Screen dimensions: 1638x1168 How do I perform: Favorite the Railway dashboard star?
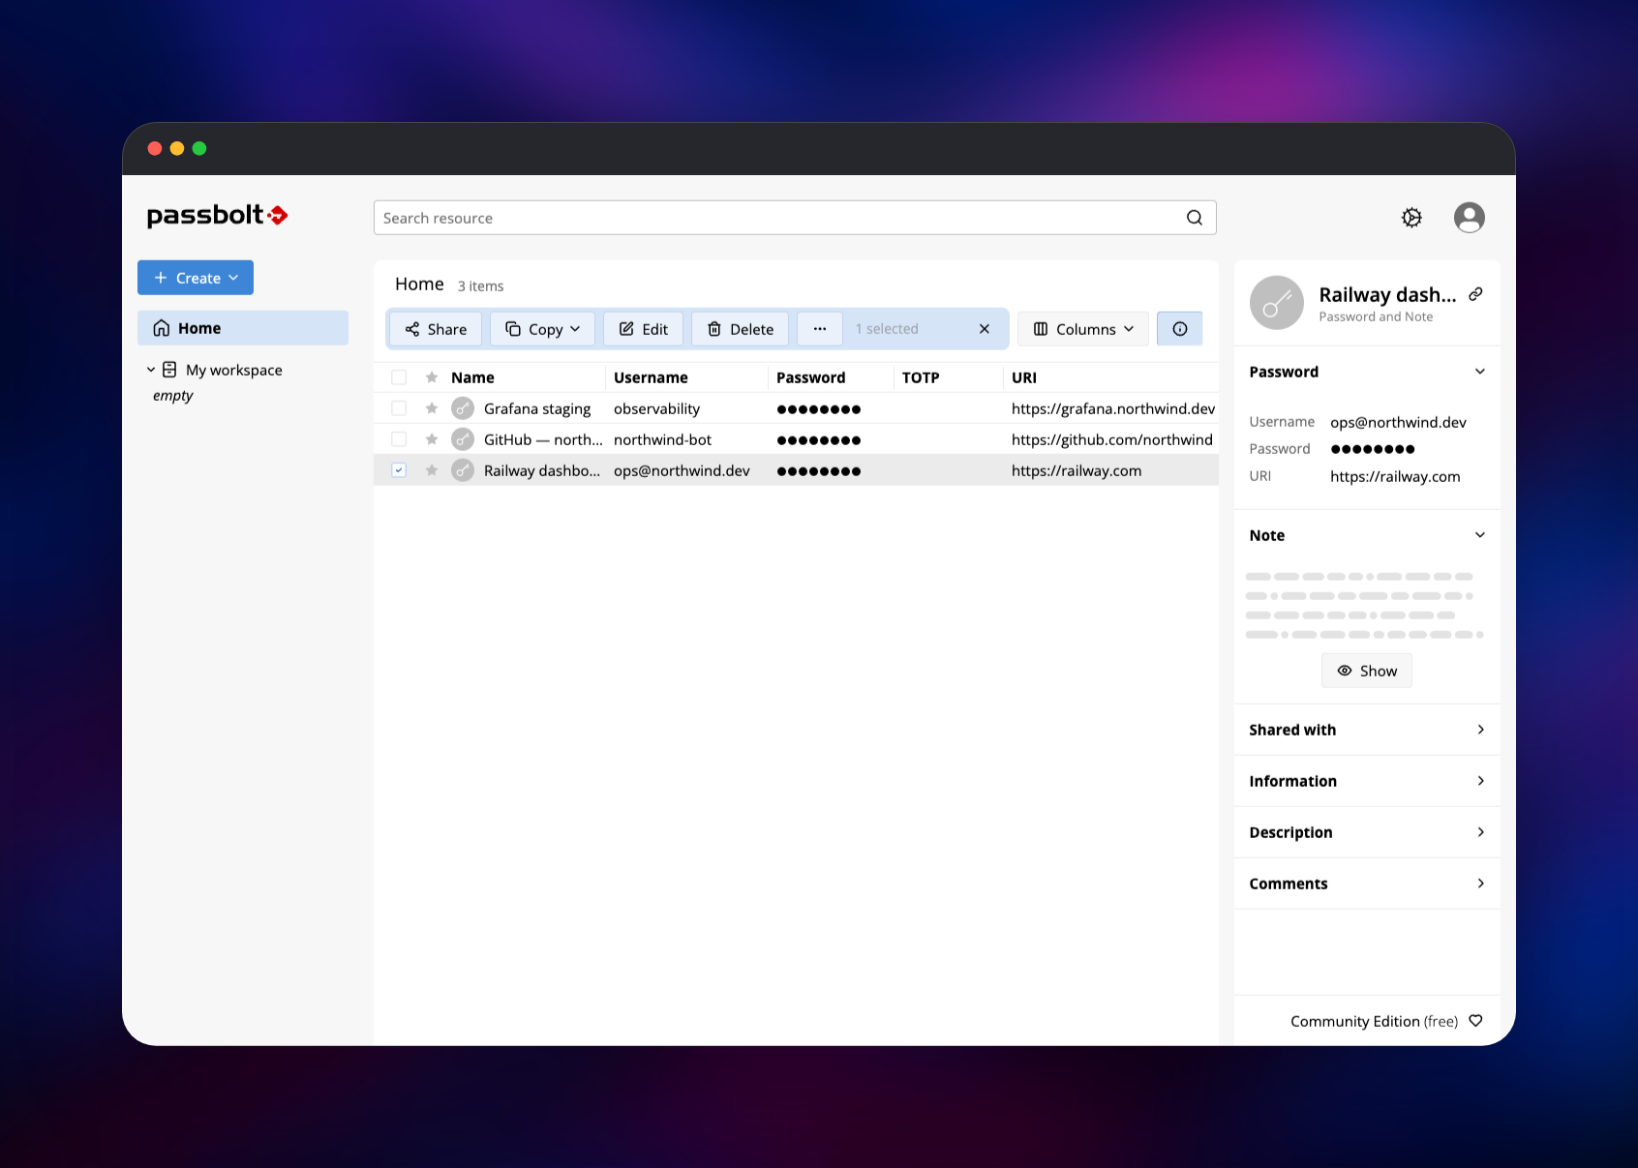tap(432, 470)
